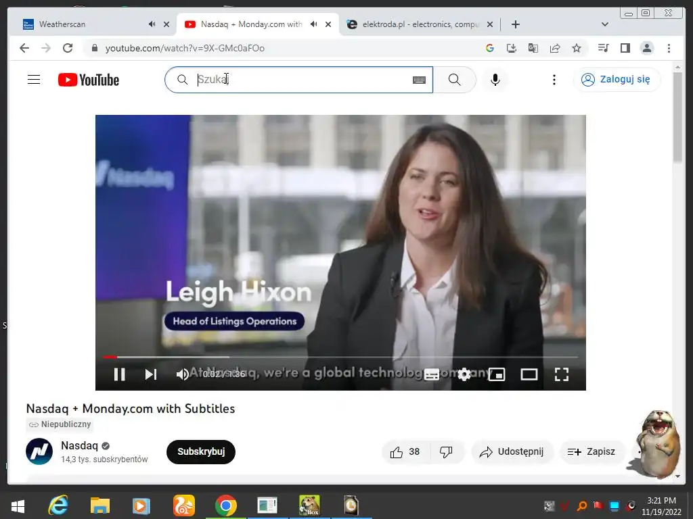This screenshot has width=693, height=519.
Task: Open YouTube settings three-dot menu
Action: coord(554,80)
